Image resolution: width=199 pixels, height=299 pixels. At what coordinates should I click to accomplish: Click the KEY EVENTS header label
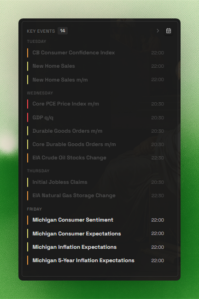click(x=41, y=31)
